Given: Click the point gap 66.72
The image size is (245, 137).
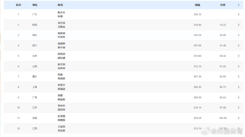Looking at the screenshot, I should (x=223, y=87).
